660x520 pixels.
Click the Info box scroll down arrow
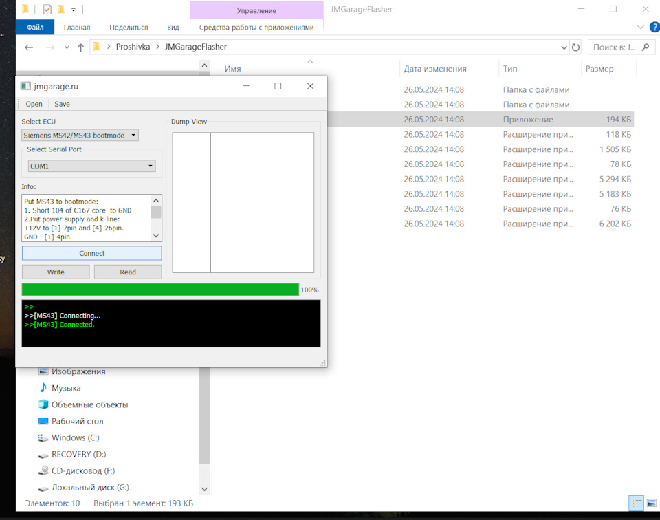pos(156,236)
